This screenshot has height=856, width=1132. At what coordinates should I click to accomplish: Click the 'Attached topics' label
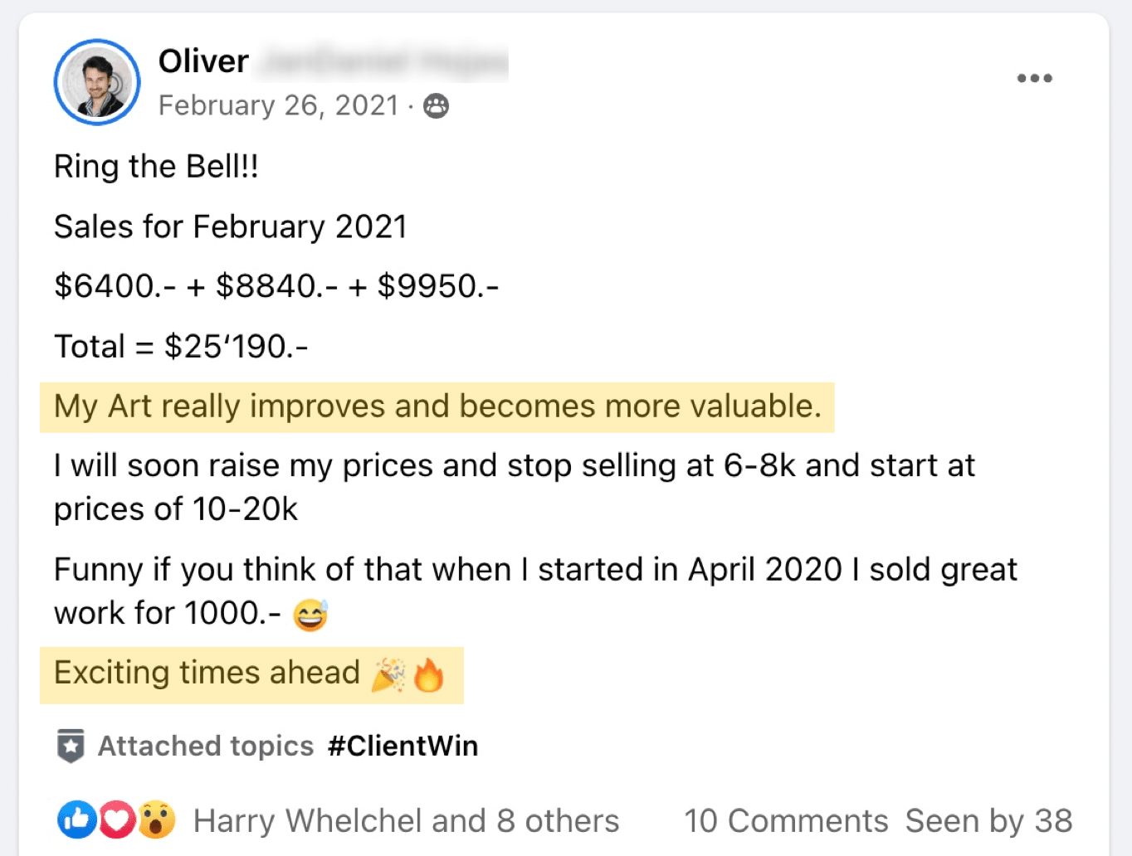pos(206,746)
